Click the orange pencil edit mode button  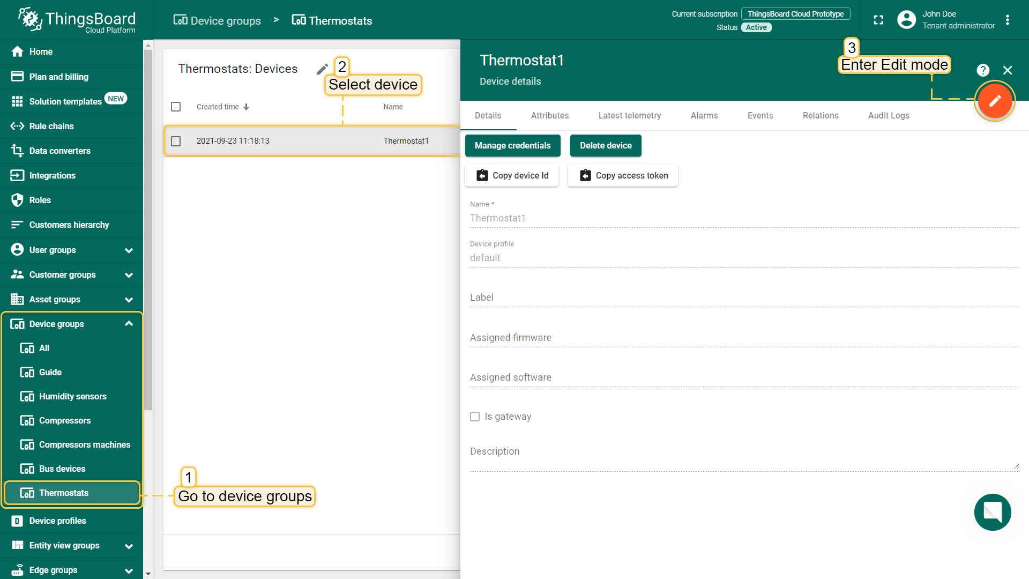coord(994,101)
